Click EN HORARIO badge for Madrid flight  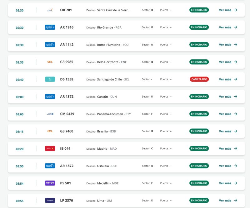click(x=199, y=148)
